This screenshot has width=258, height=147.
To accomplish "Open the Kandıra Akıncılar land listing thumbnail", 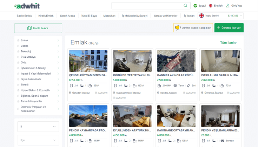I will 176,61.
